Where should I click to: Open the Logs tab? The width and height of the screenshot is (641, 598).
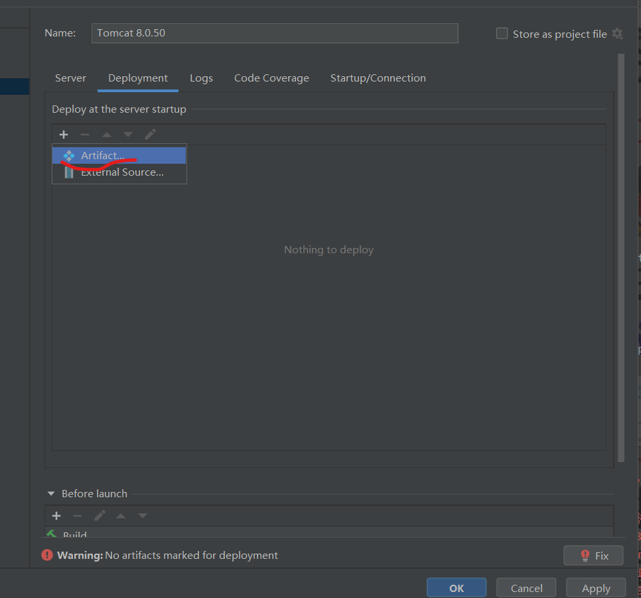(201, 78)
